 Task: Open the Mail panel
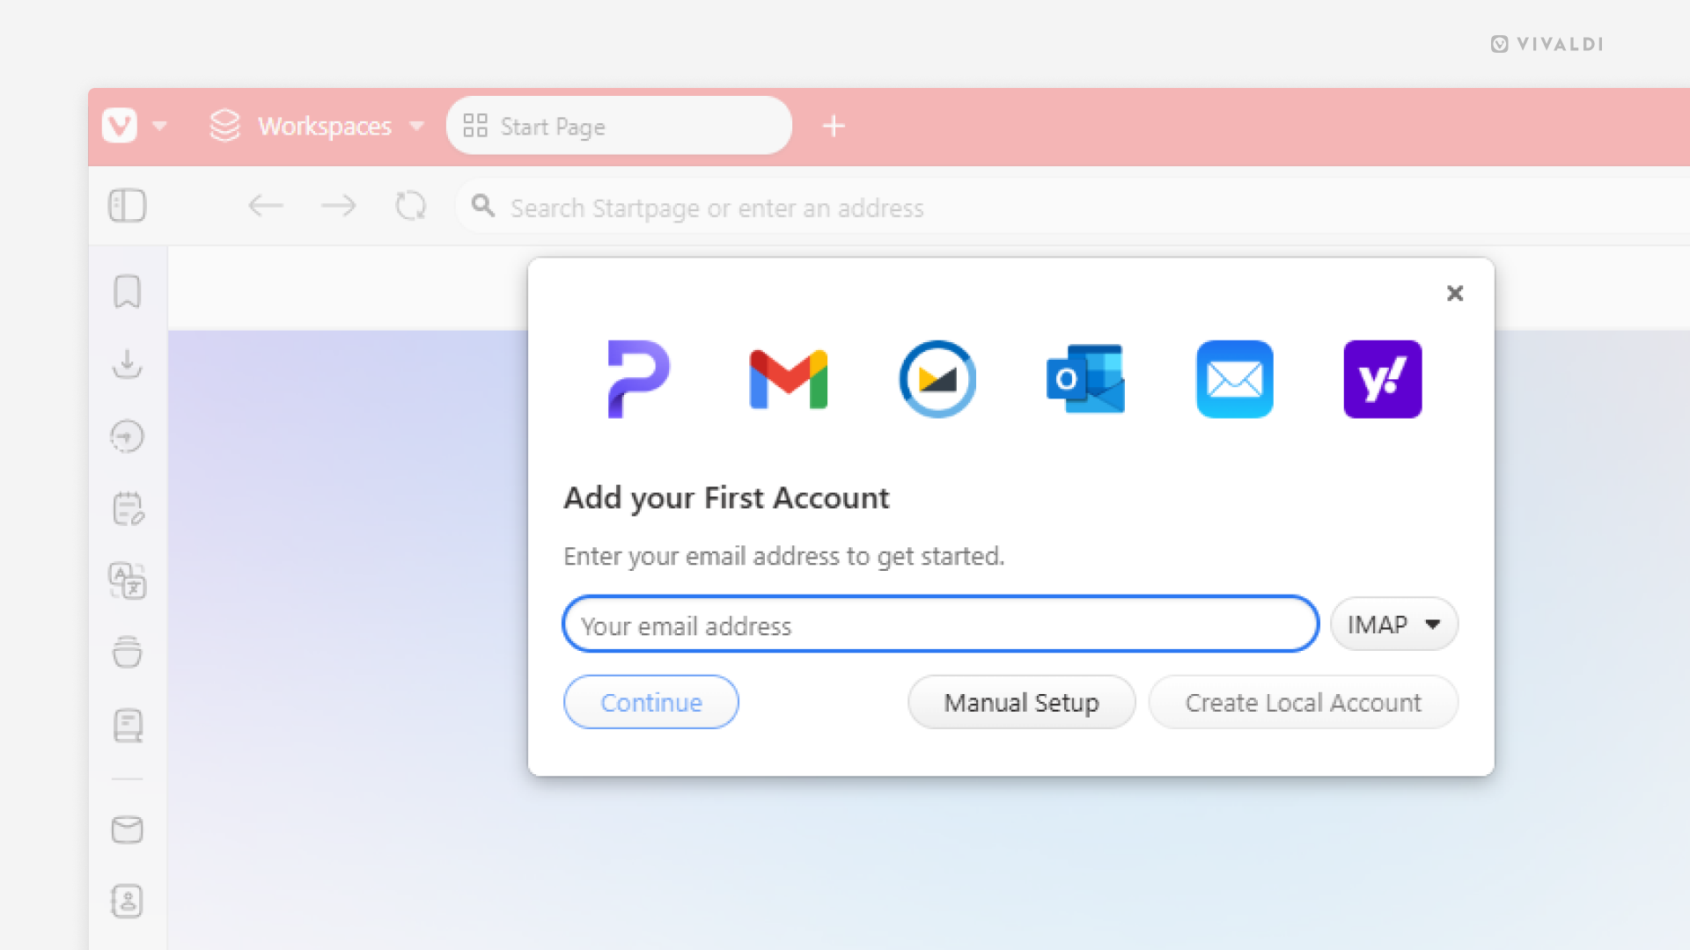[x=128, y=829]
